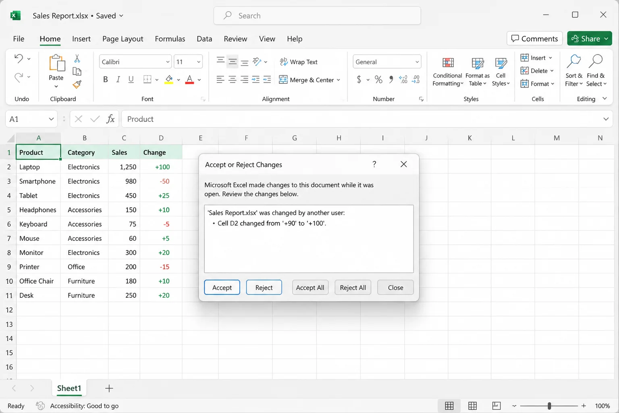Click the Cut scissors icon

(77, 59)
